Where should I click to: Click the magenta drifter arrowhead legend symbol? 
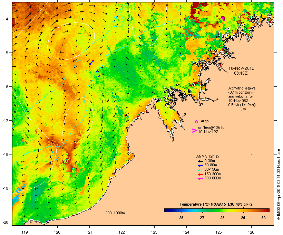click(x=194, y=131)
